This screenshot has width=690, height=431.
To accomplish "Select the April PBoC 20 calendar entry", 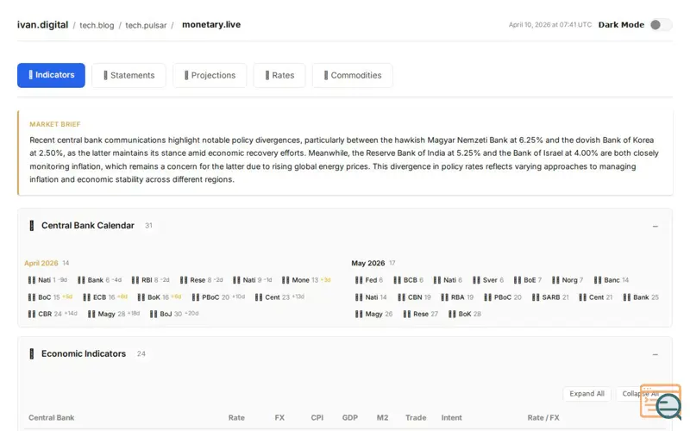I will tap(219, 297).
